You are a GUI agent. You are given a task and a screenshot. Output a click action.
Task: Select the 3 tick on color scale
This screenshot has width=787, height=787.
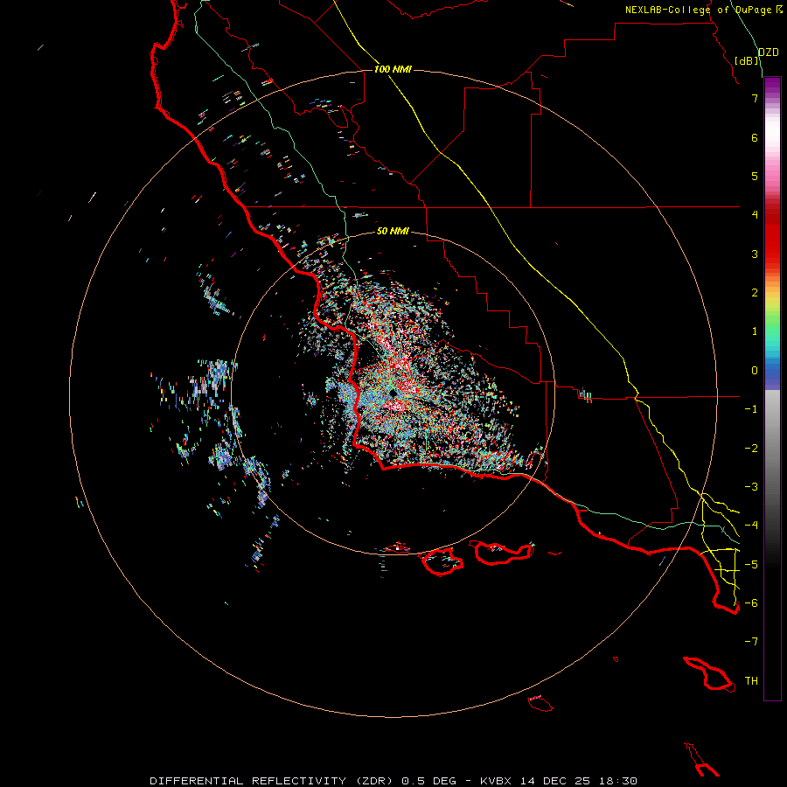(x=755, y=254)
